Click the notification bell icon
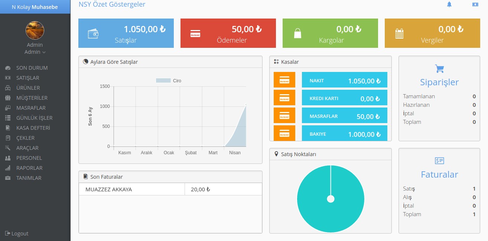The width and height of the screenshot is (488, 241). (x=449, y=4)
